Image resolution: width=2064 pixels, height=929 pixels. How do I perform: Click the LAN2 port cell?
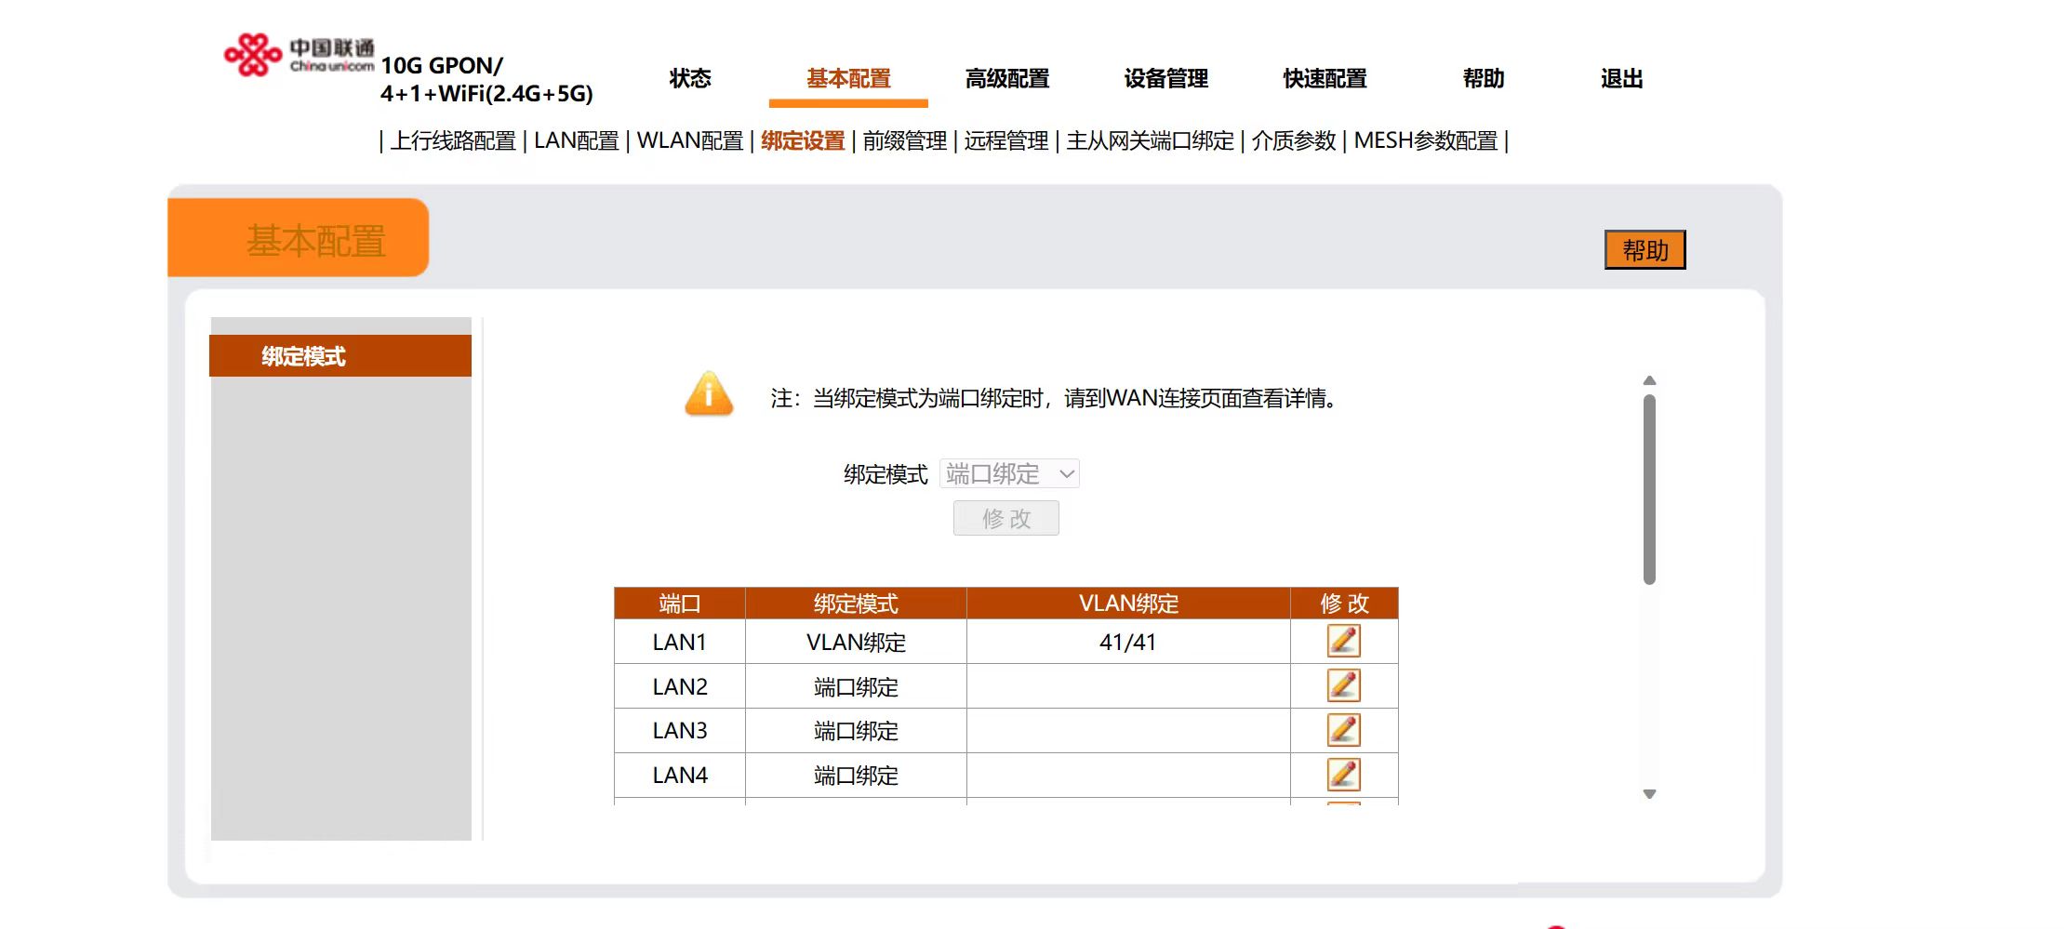pos(680,686)
